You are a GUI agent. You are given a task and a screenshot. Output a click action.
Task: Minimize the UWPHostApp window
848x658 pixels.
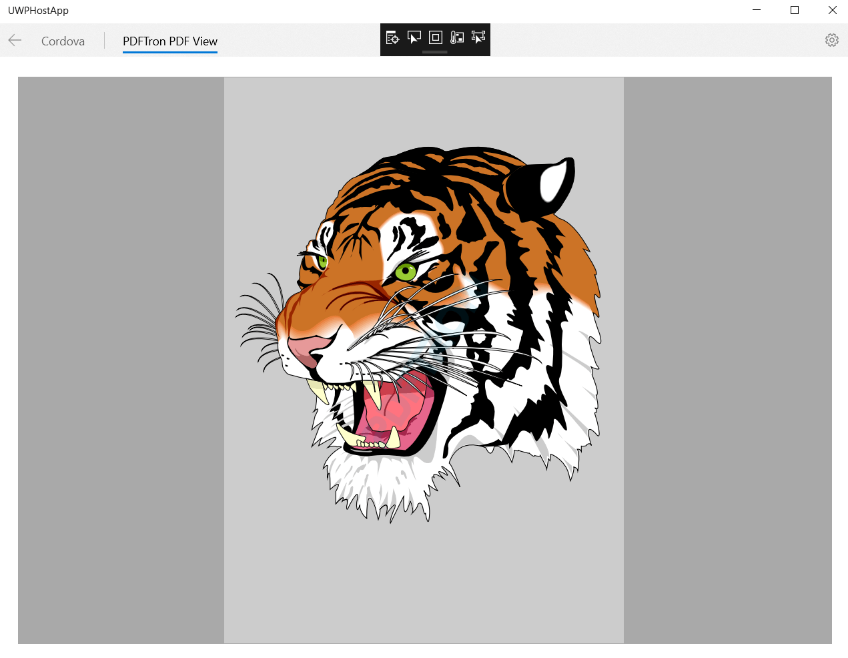[x=757, y=10]
